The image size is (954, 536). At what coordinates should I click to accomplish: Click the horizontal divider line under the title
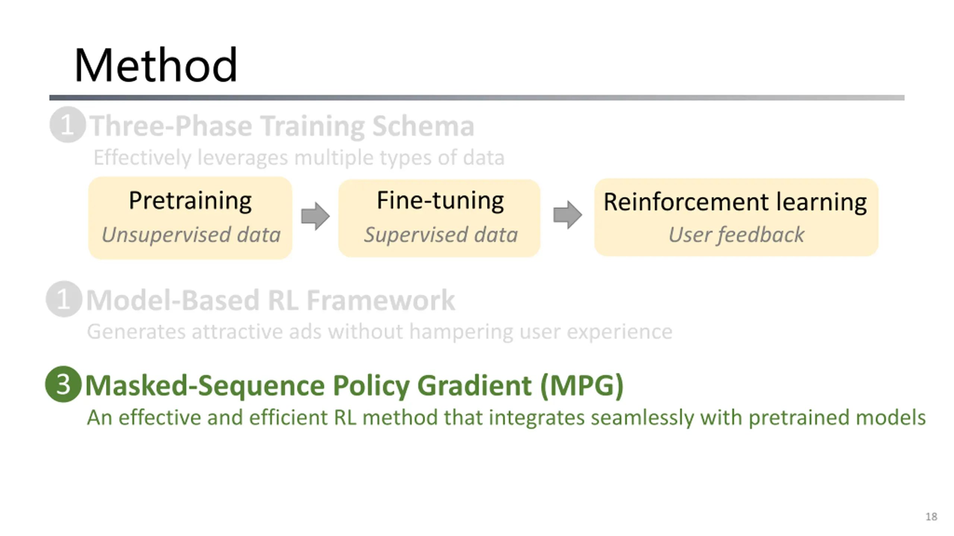[x=477, y=98]
